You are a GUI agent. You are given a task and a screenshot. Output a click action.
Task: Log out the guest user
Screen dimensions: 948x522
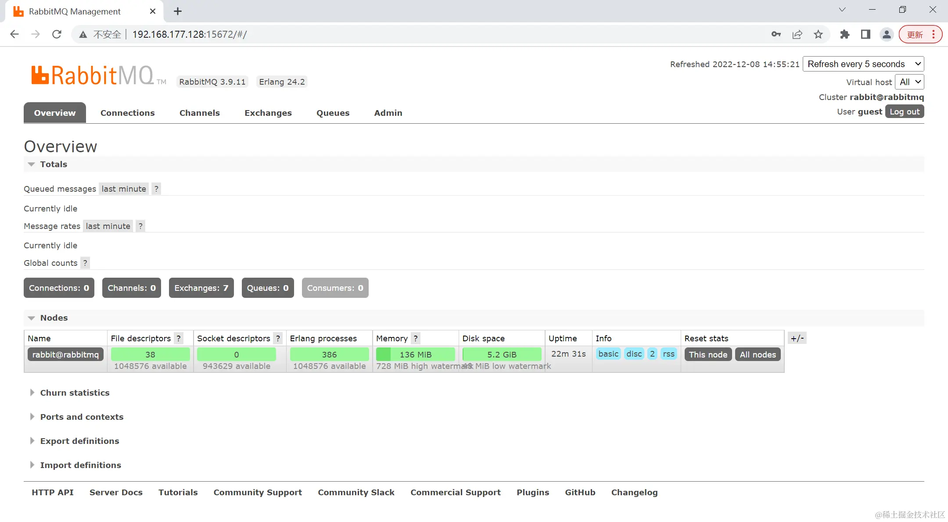(905, 111)
